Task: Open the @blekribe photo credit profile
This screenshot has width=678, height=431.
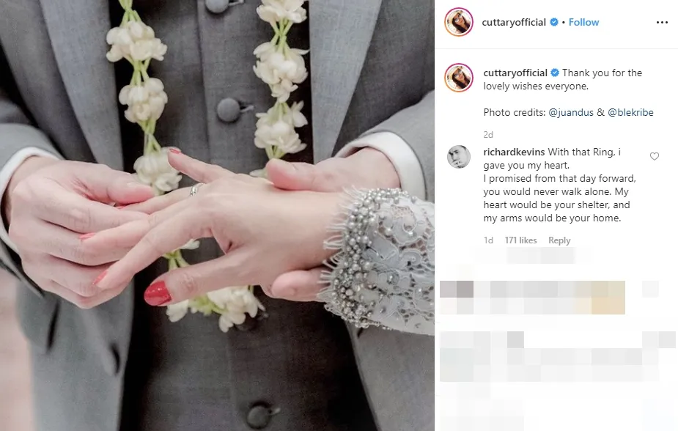Action: click(x=630, y=112)
